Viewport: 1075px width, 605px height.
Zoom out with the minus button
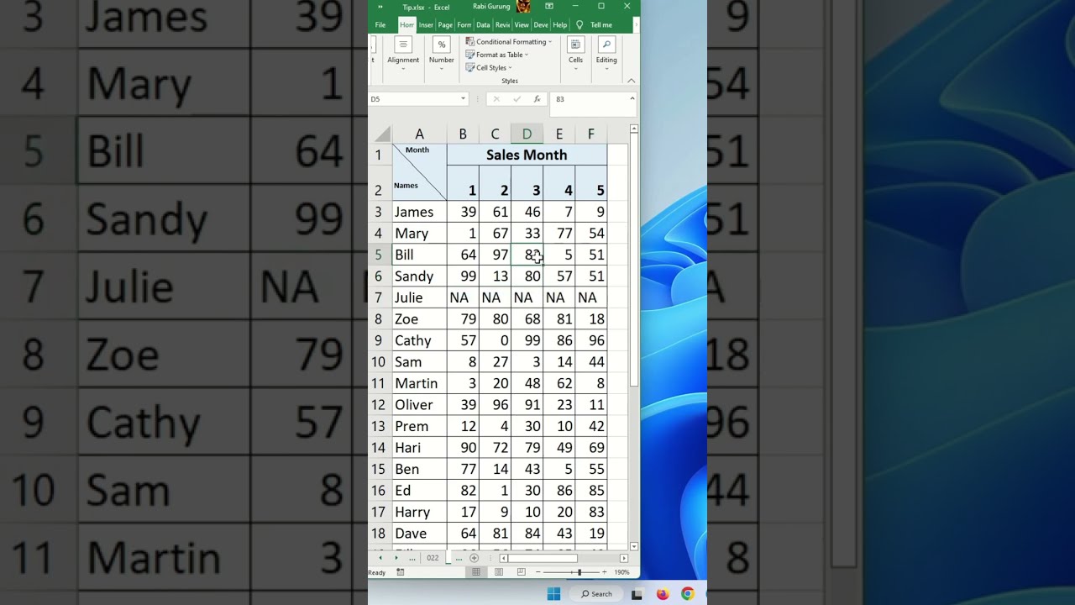coord(538,572)
